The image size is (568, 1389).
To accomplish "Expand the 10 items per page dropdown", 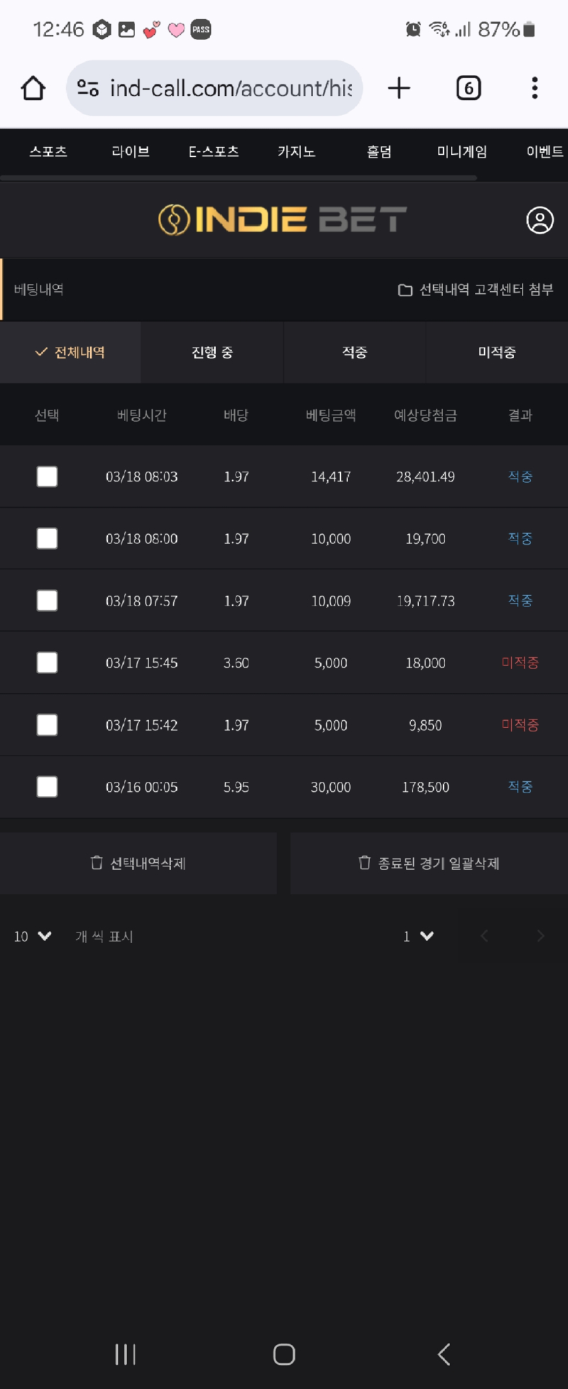I will [x=33, y=936].
